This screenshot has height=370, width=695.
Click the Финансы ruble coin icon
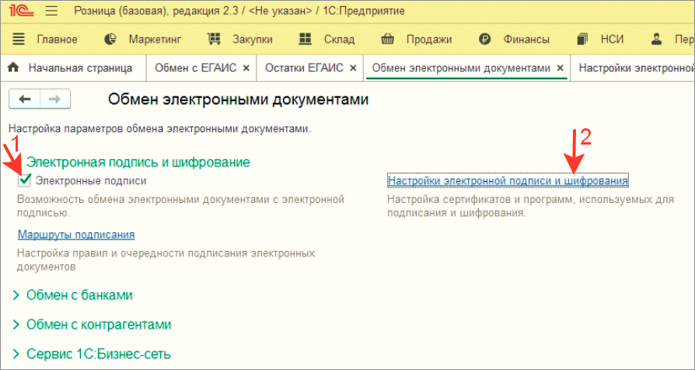click(485, 40)
